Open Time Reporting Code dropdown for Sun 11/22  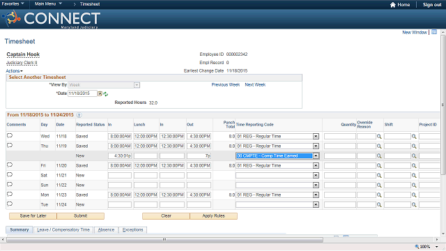click(x=316, y=185)
